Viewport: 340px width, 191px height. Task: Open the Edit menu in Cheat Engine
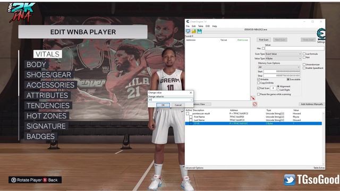(193, 26)
